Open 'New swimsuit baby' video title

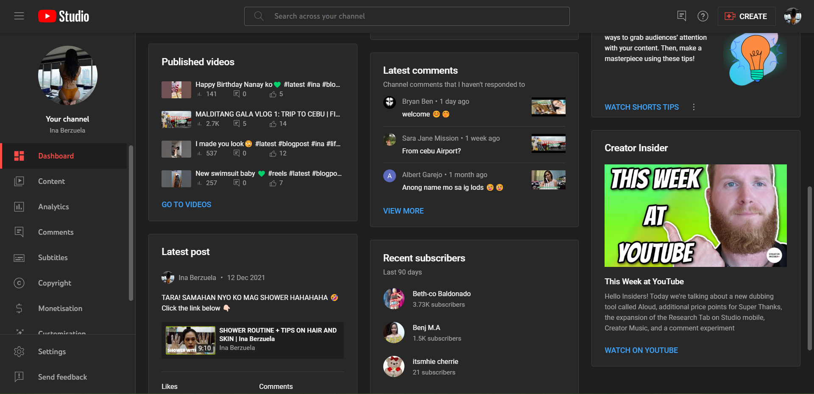point(268,173)
